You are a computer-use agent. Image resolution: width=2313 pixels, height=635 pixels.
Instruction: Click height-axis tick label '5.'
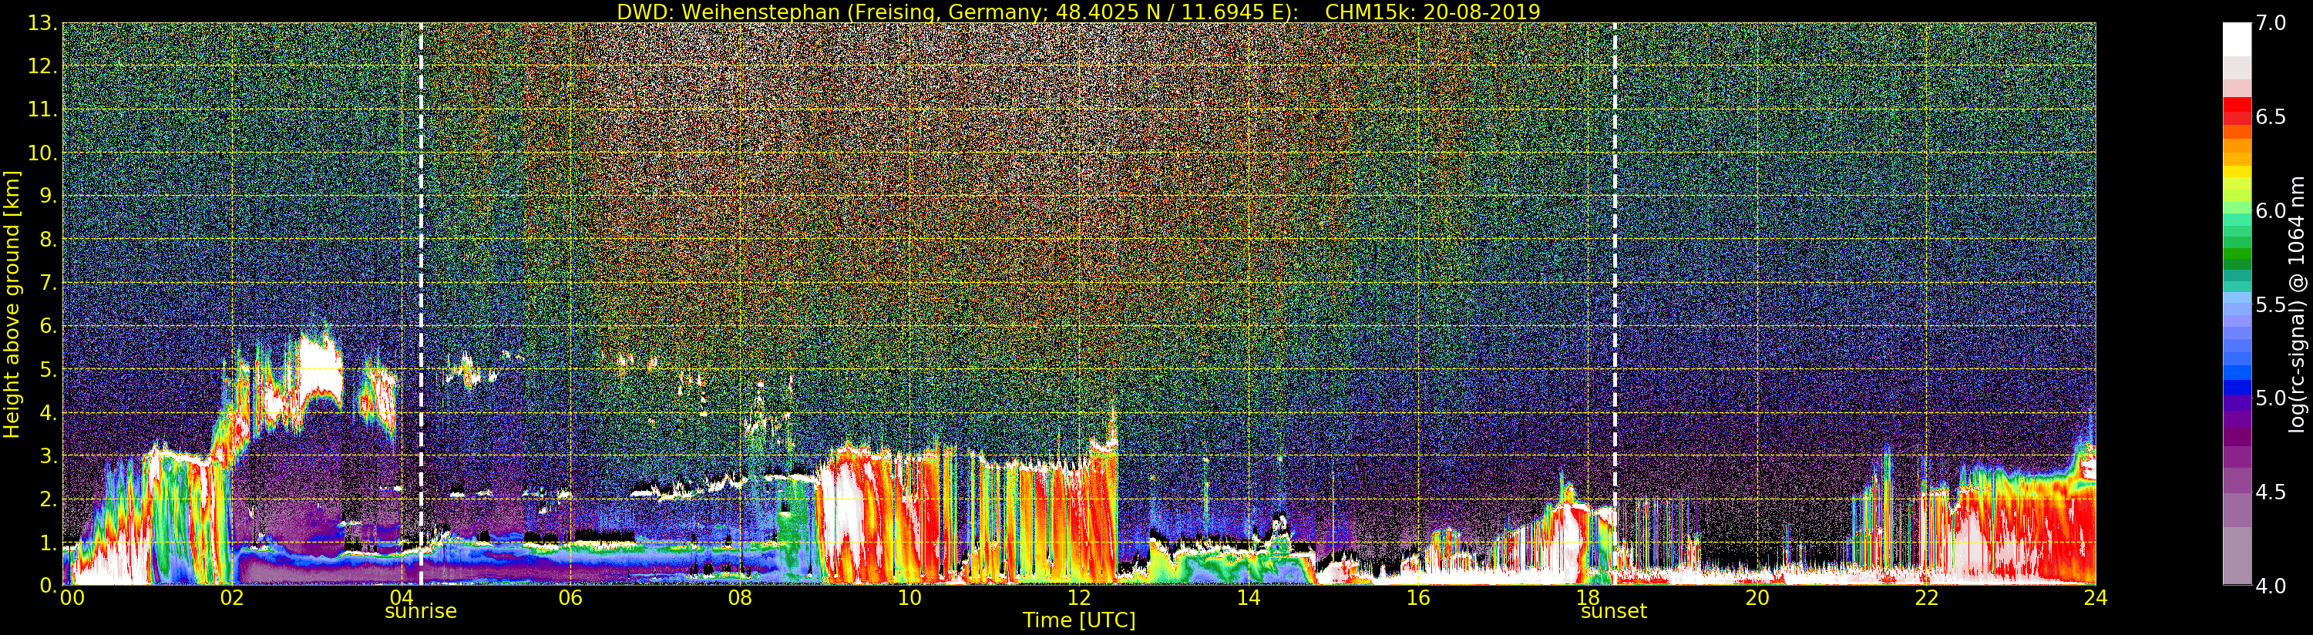point(49,369)
